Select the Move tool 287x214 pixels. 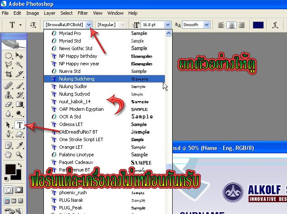(x=19, y=56)
